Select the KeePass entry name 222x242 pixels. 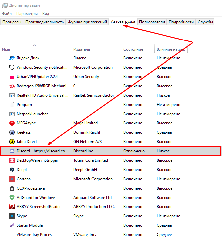(24, 132)
